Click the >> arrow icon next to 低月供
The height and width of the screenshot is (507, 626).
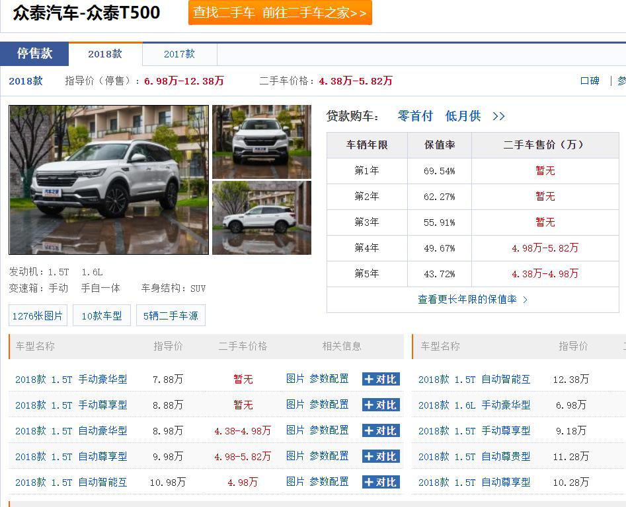498,116
